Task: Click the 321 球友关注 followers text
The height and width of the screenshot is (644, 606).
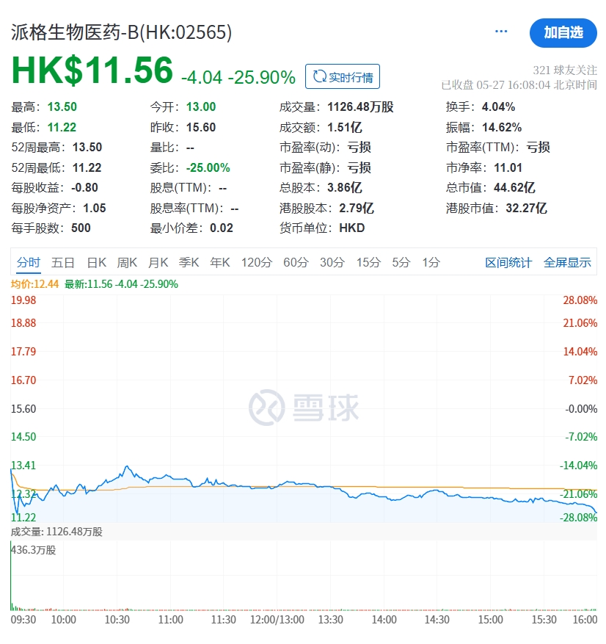Action: pyautogui.click(x=565, y=70)
